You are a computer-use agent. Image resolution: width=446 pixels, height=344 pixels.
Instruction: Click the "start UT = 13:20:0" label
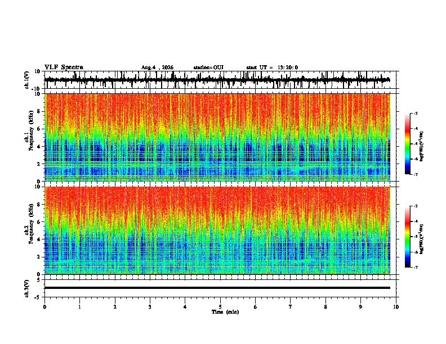click(x=272, y=67)
